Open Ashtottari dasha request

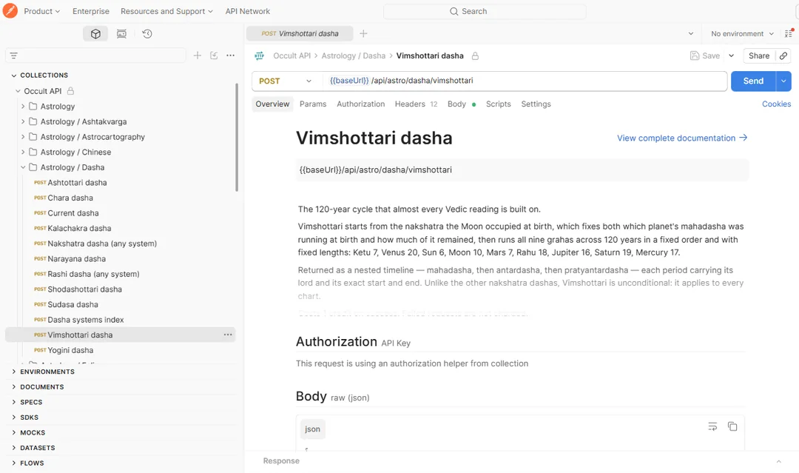click(77, 183)
